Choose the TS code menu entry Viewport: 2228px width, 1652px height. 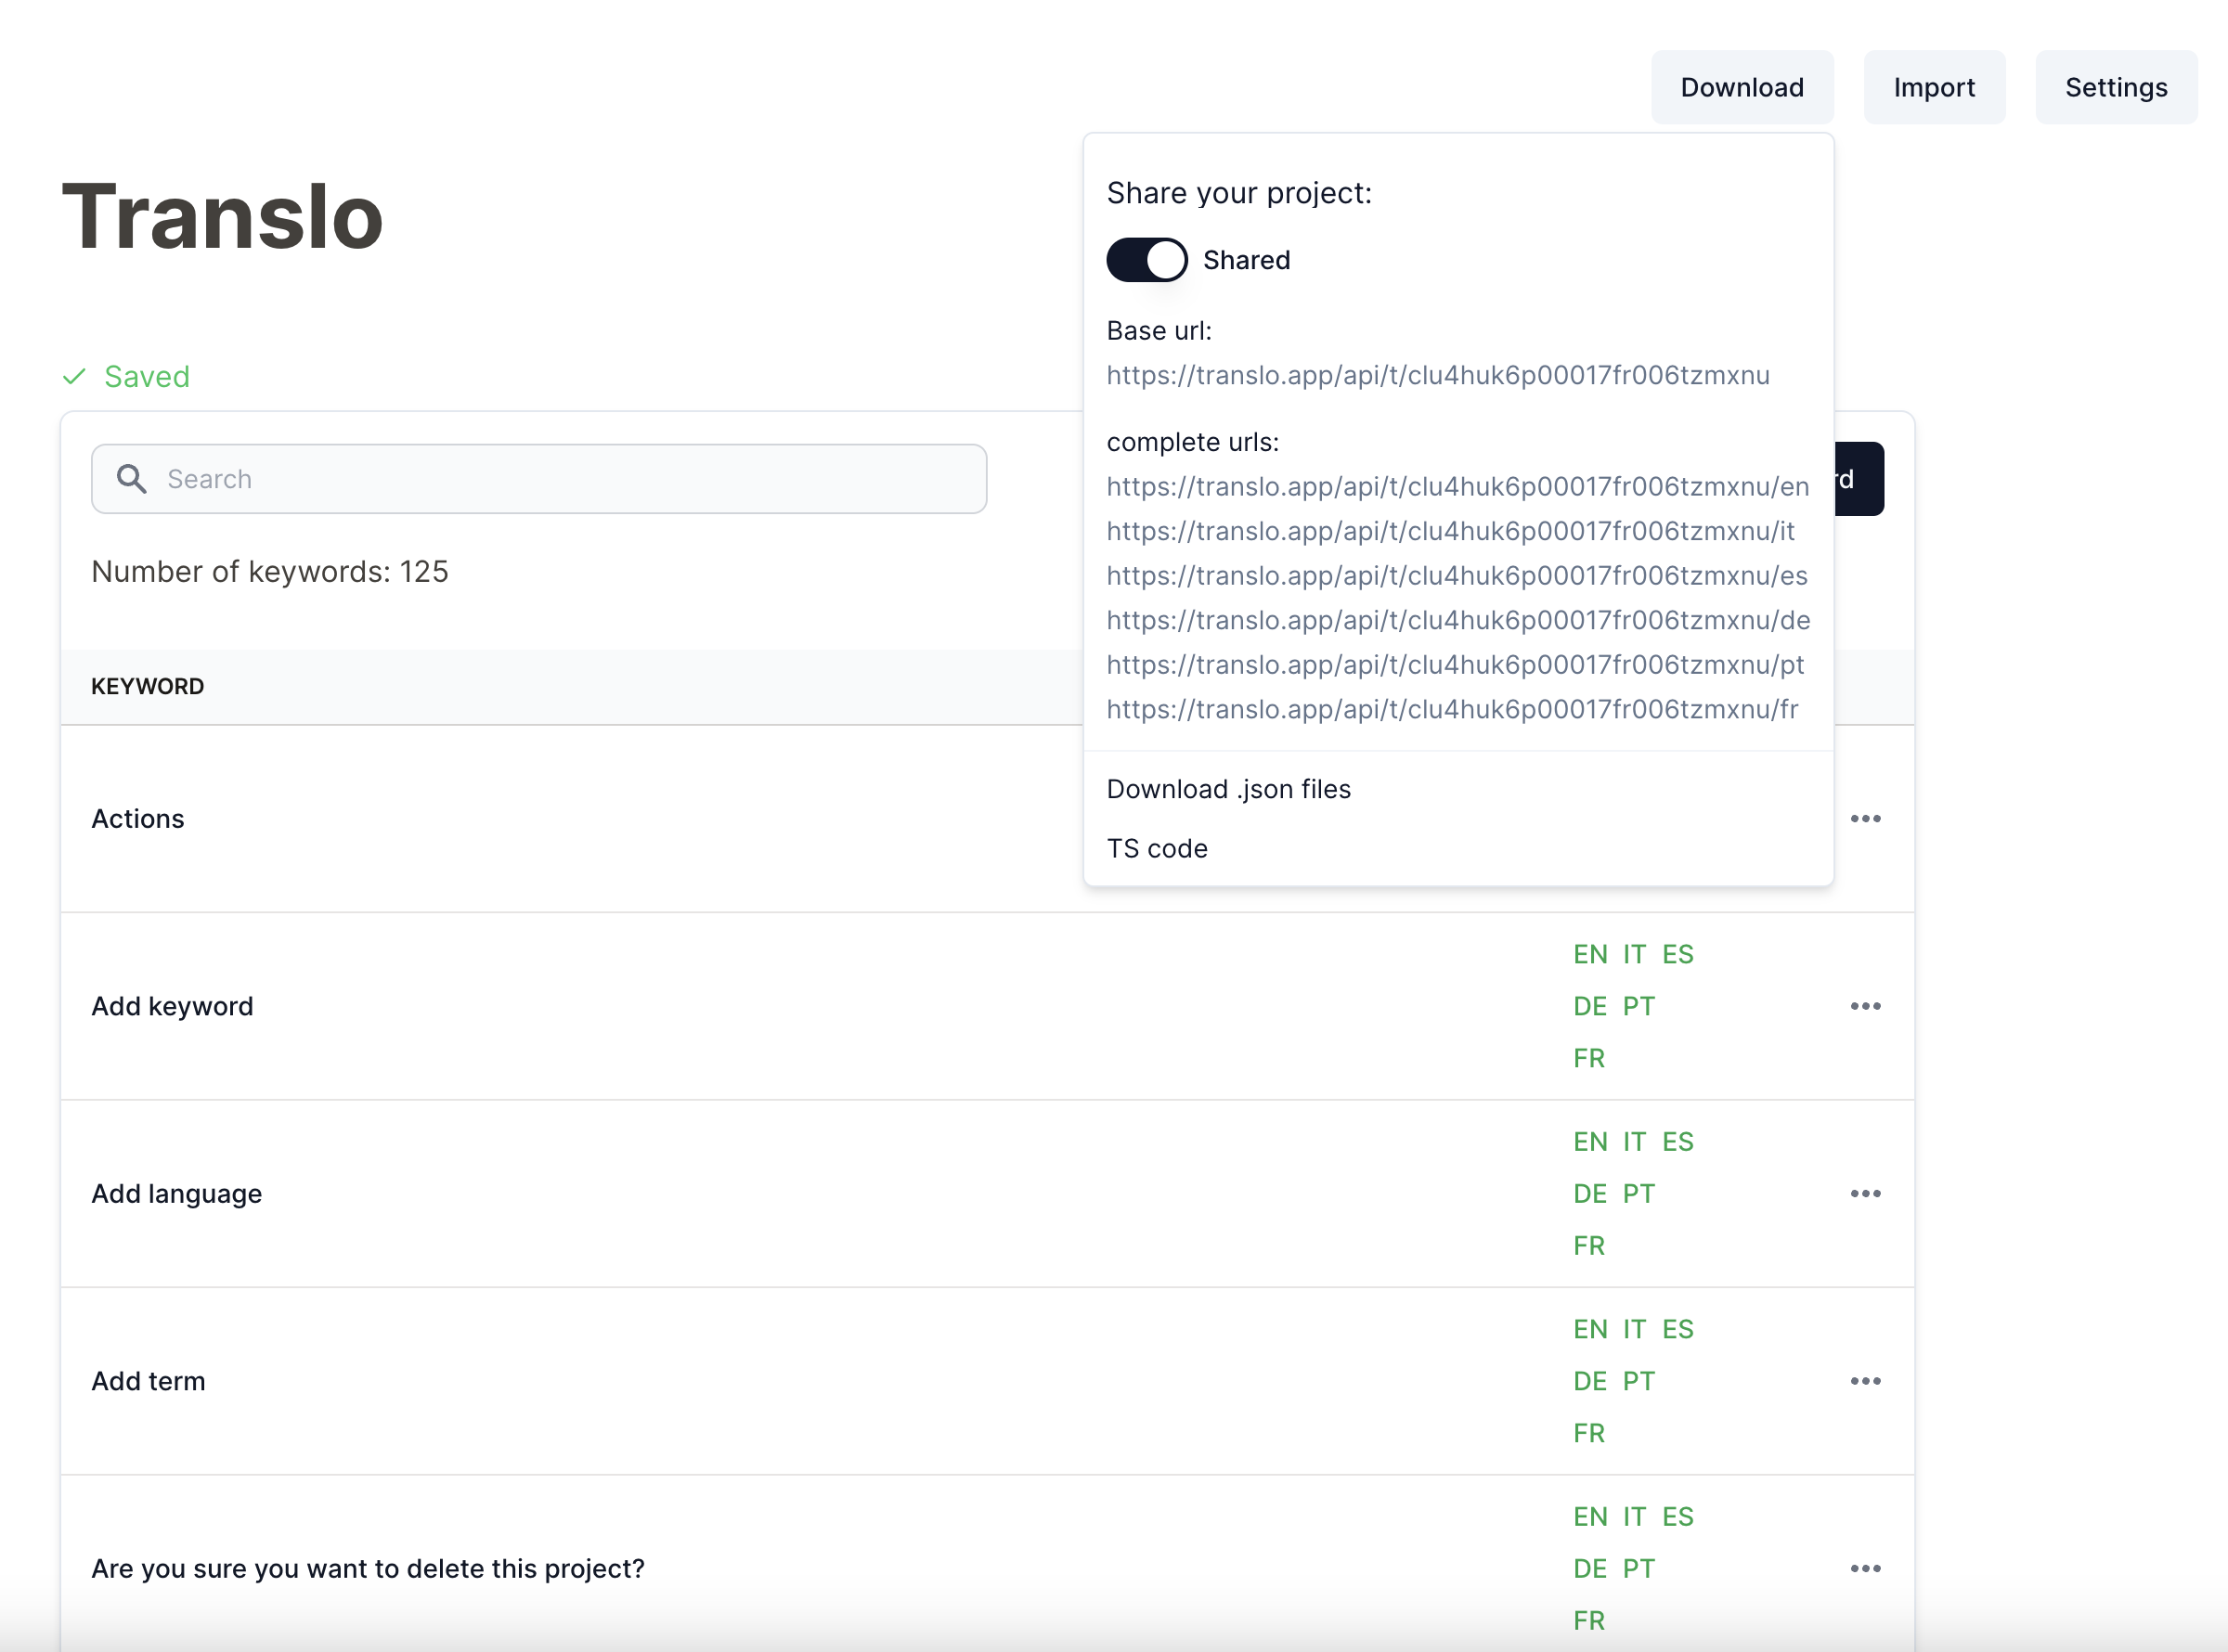1157,849
